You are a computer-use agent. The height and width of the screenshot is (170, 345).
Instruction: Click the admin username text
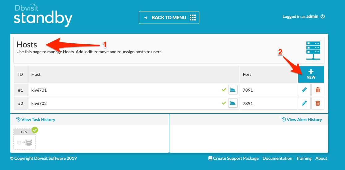(312, 16)
